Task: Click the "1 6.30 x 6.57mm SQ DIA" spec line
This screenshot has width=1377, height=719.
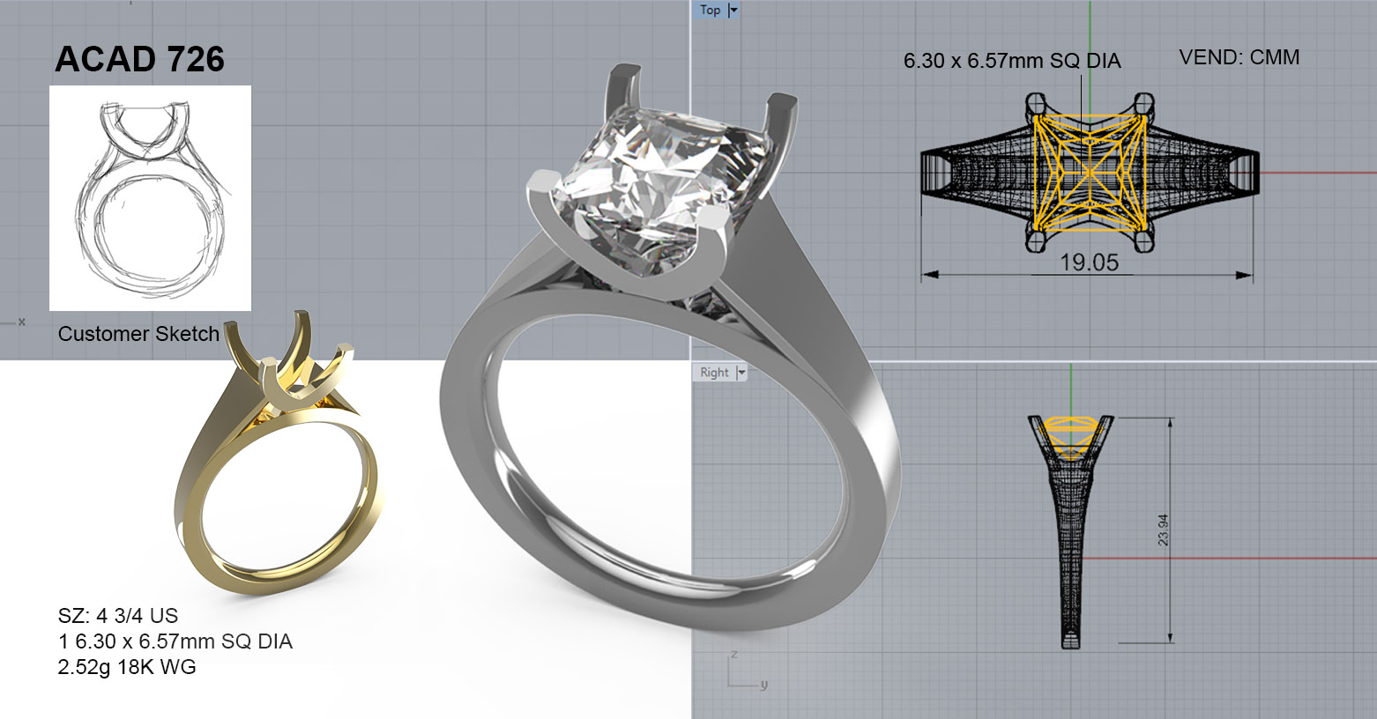Action: (x=175, y=641)
